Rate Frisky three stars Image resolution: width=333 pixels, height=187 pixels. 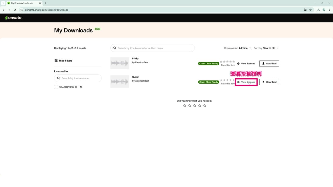point(227,62)
